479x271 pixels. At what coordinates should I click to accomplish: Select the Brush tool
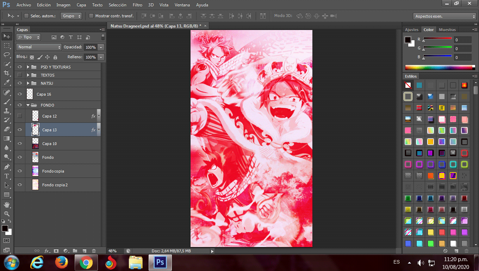pyautogui.click(x=6, y=102)
